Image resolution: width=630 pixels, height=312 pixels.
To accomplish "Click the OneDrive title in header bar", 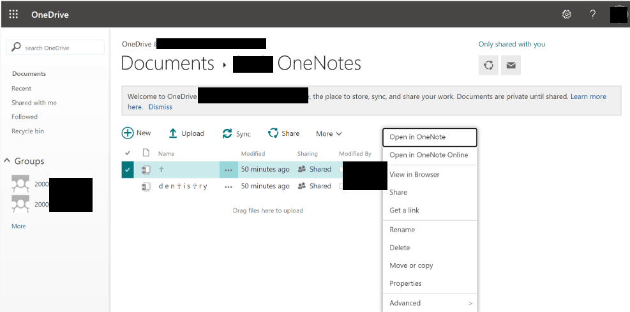I will (x=50, y=15).
